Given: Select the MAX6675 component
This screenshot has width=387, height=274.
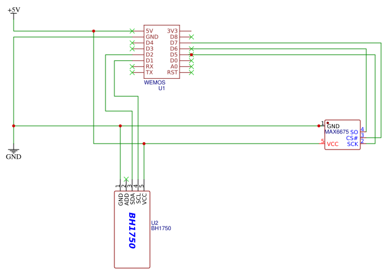Looking at the screenshot, I should [x=343, y=135].
